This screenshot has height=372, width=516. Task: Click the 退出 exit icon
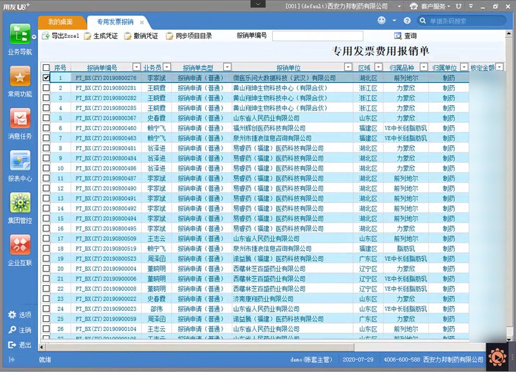point(12,345)
